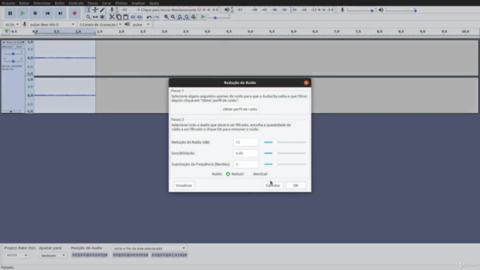Click the Redução de Ruído (dB) field
This screenshot has height=270, width=480.
[x=246, y=142]
